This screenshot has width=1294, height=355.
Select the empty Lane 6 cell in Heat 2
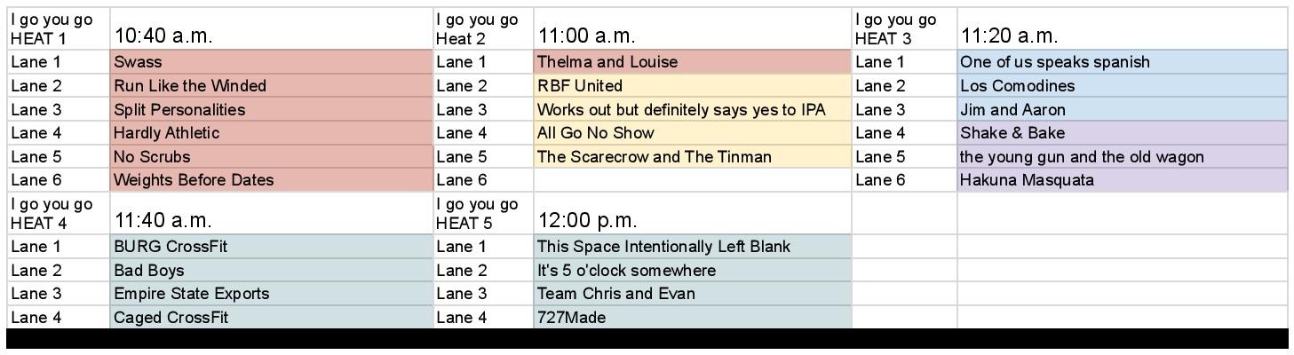(x=692, y=180)
